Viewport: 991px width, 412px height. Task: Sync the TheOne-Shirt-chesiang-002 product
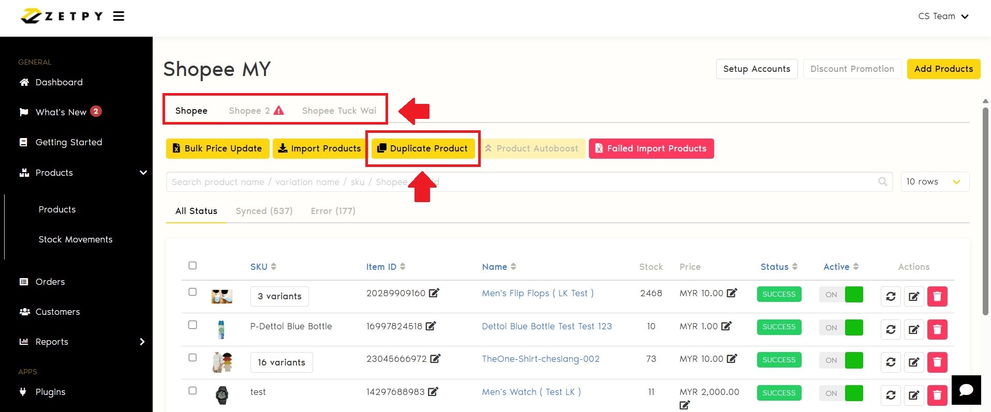point(891,362)
